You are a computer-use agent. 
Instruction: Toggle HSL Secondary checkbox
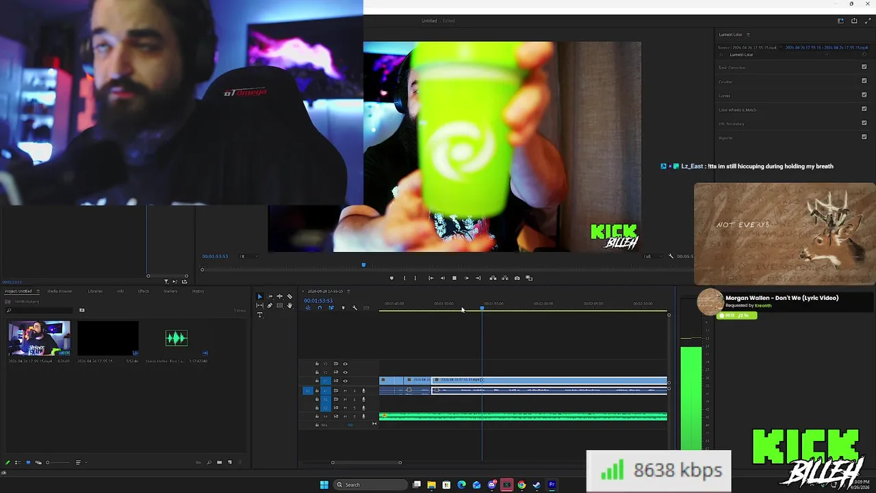864,123
